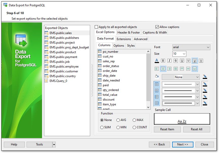Screen dimensions: 219x153
Task: Choose the right border line color
Action: coord(205,103)
